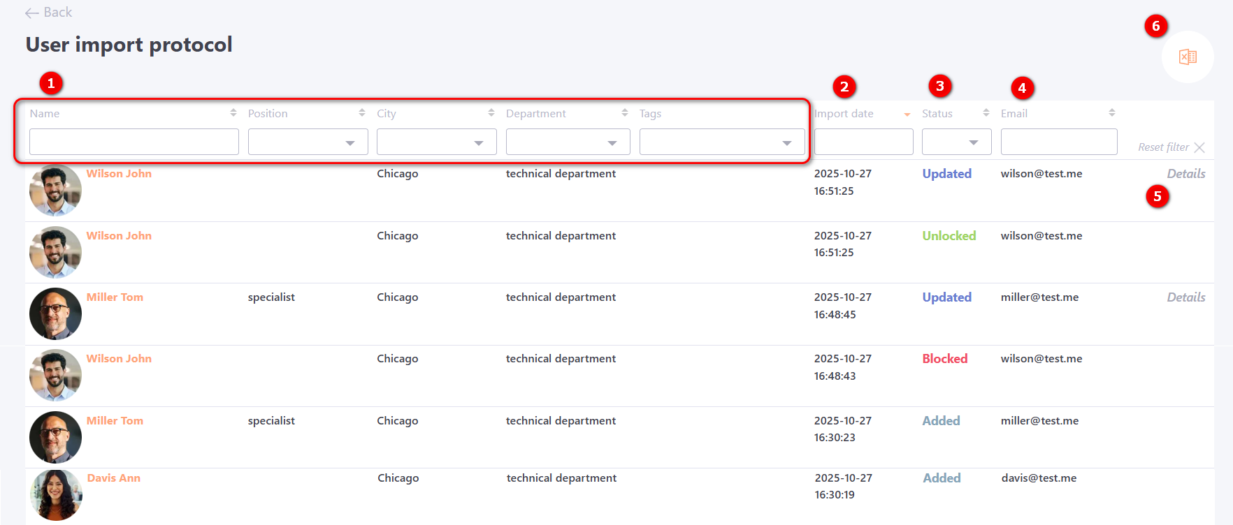Export the protocol to Excel

(x=1187, y=57)
